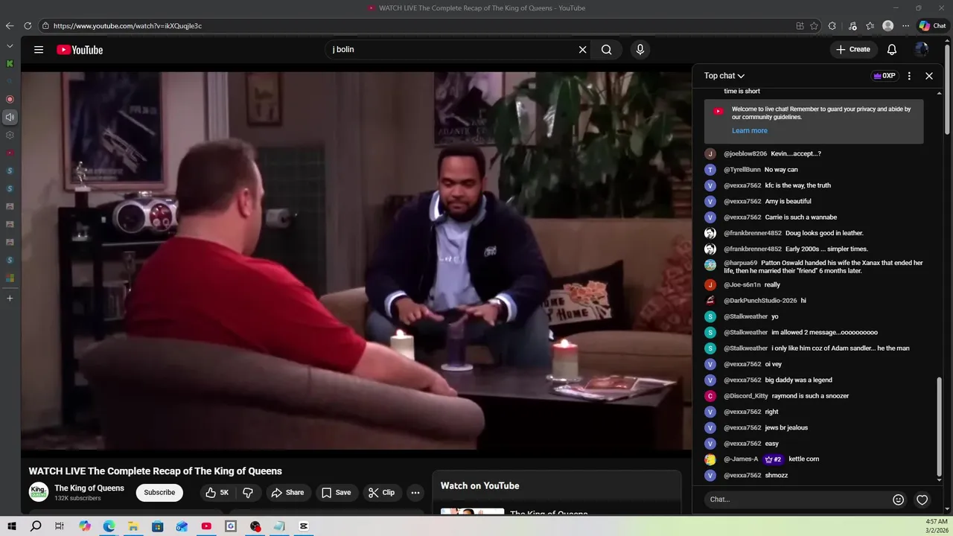Click @-James-A 'kettle corn' message
The image size is (953, 536).
[803, 459]
